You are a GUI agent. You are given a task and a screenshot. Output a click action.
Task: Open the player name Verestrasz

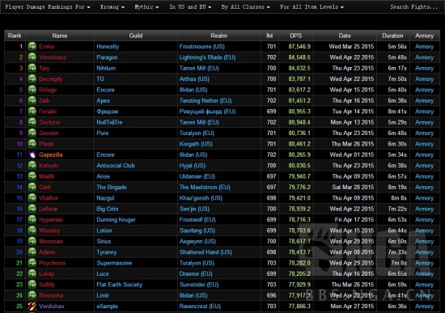pos(53,57)
